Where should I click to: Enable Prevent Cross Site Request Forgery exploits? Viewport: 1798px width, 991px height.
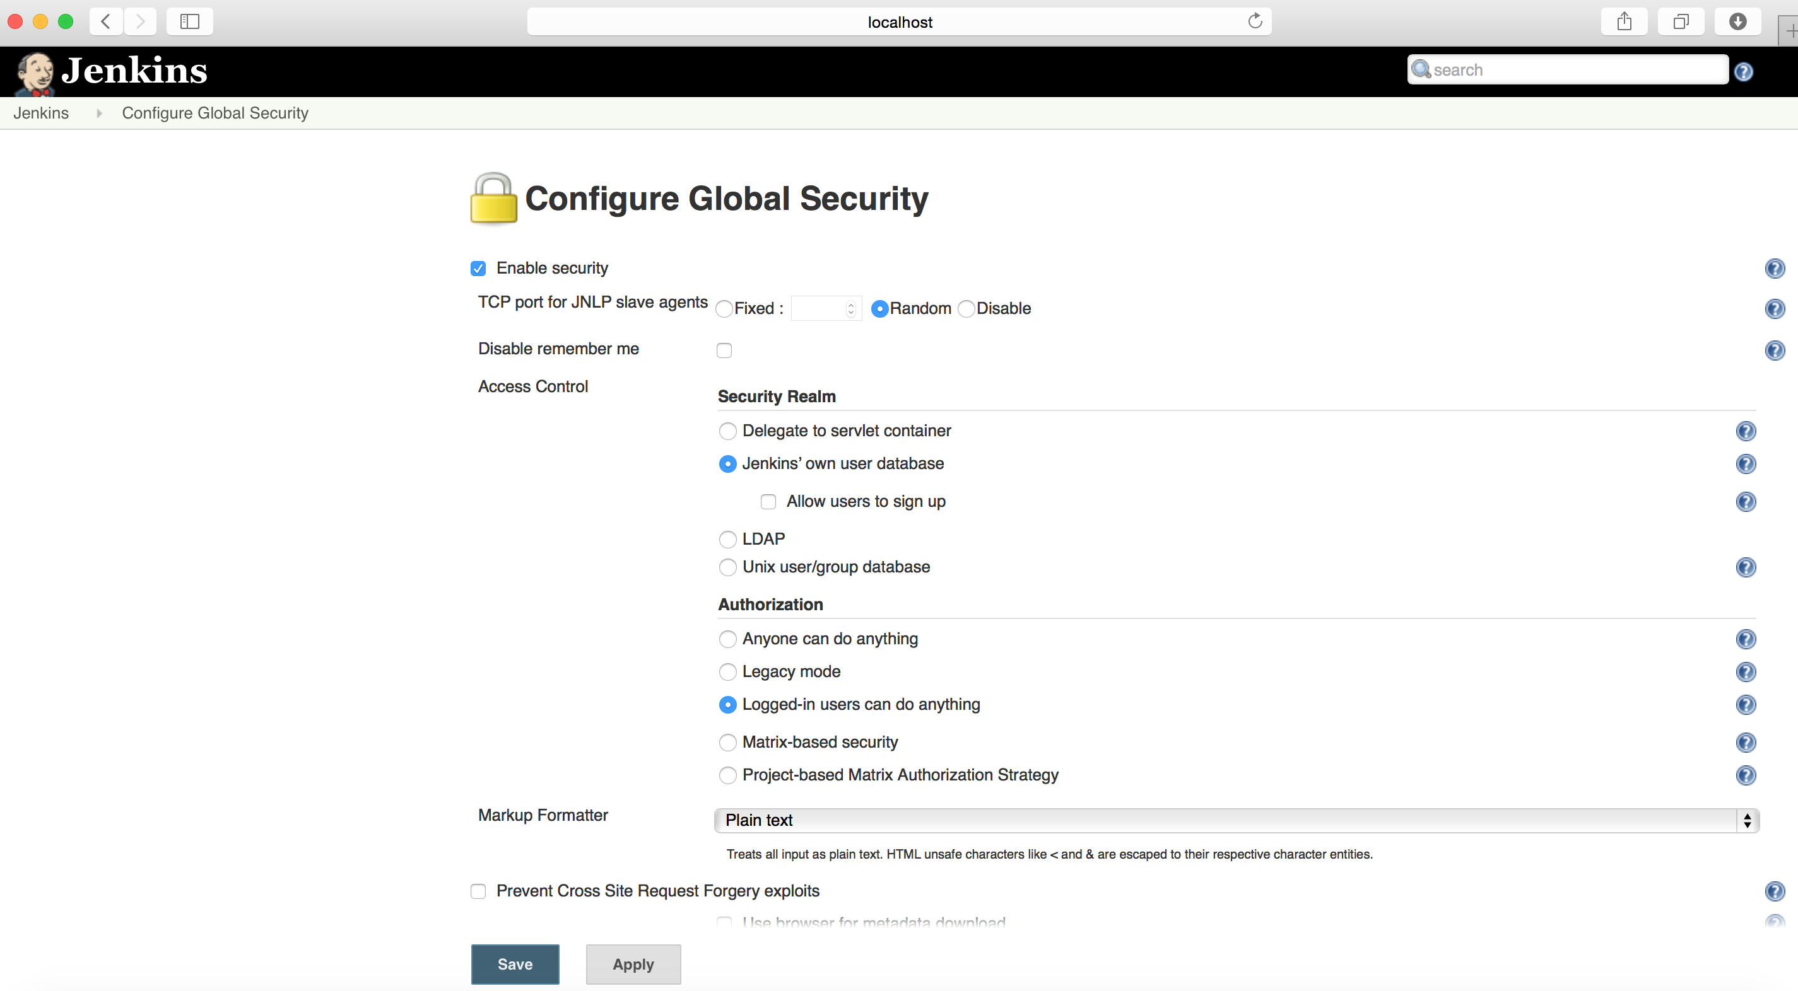pos(478,891)
